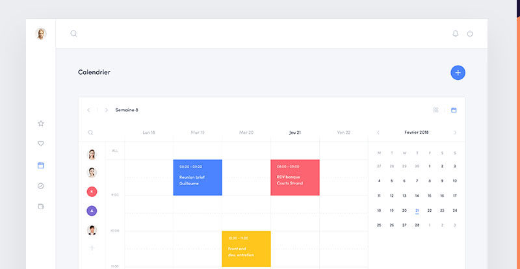Open the heart icon in sidebar
Screen dimensions: 520x269
(x=41, y=144)
